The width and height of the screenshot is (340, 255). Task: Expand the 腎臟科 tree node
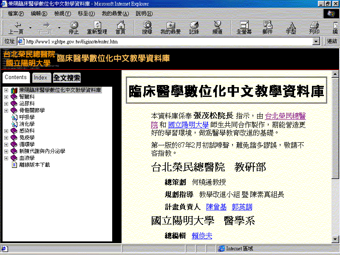[6, 97]
